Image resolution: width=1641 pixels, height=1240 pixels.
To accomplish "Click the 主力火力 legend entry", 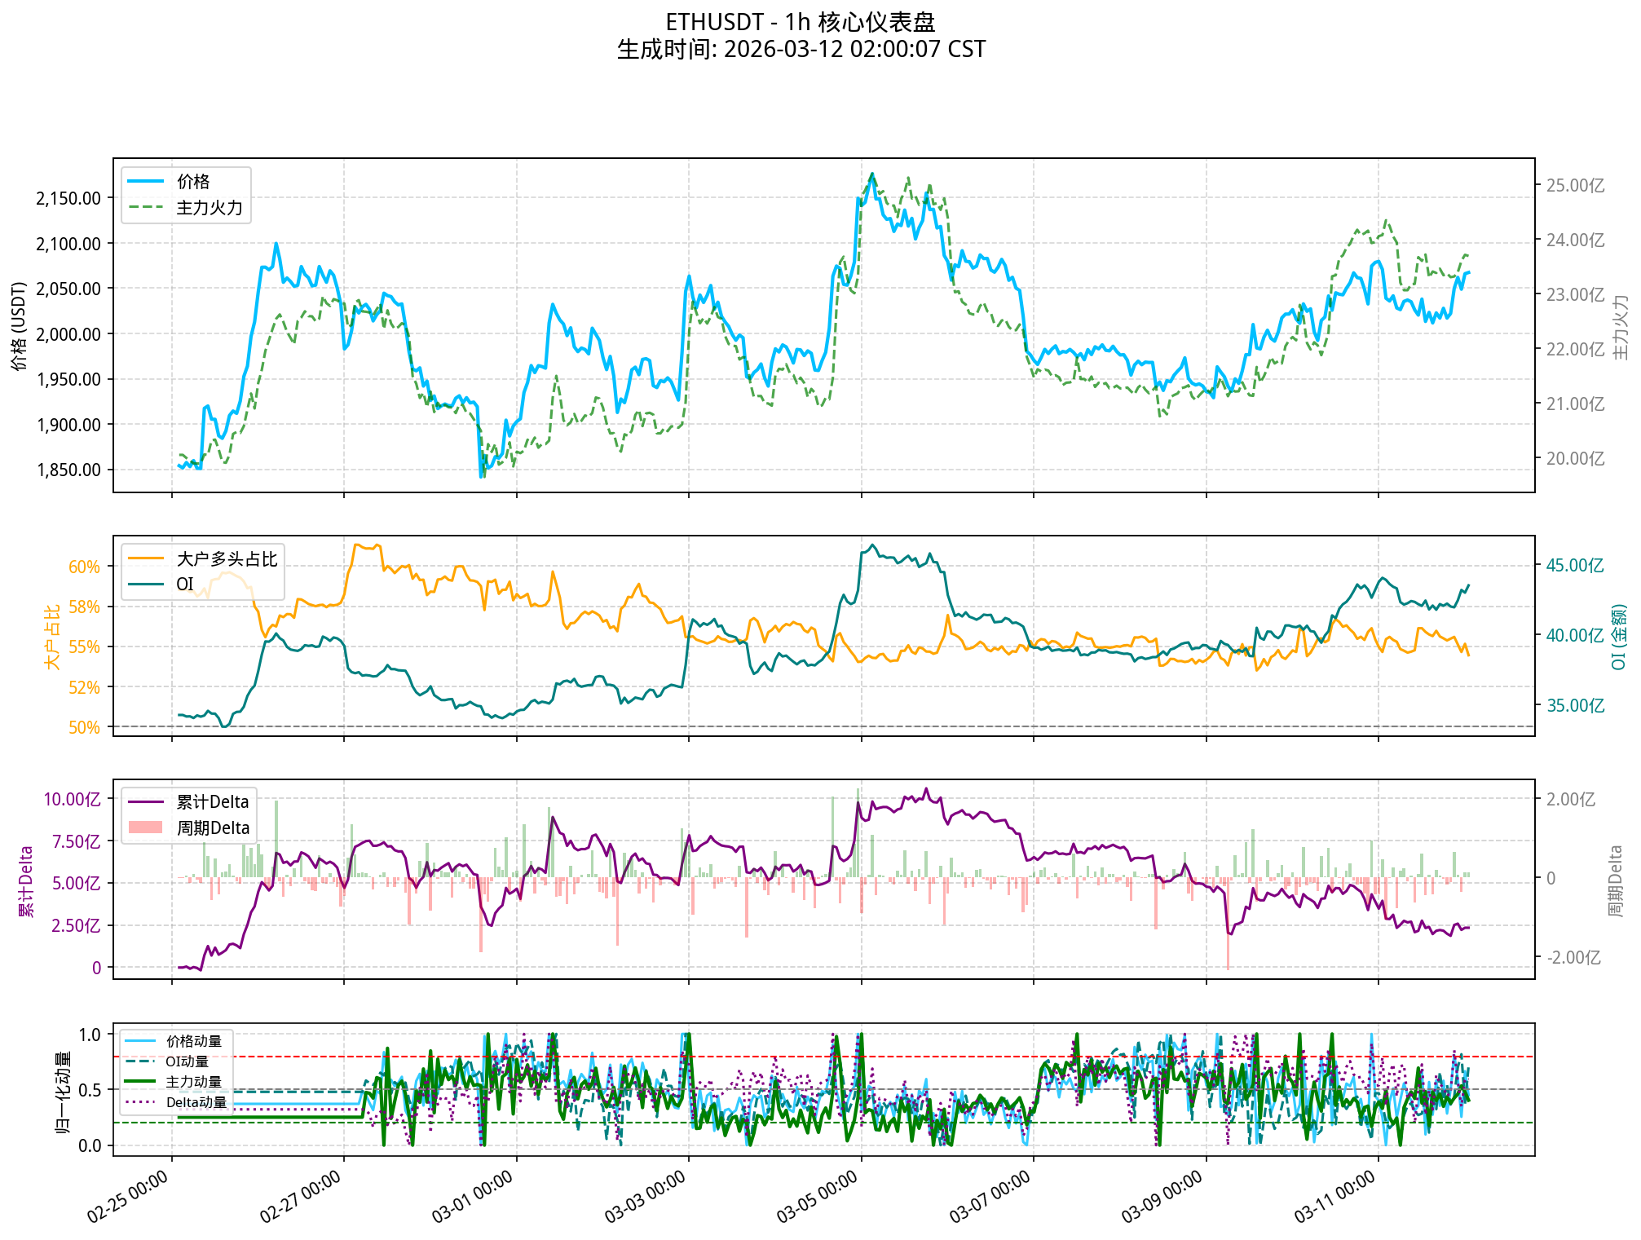I will (x=209, y=208).
